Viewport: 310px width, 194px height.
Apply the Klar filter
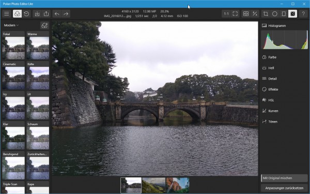click(x=13, y=136)
